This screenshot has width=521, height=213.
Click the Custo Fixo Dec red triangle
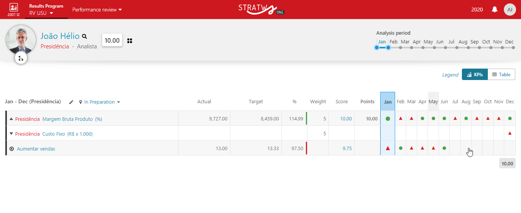click(510, 133)
